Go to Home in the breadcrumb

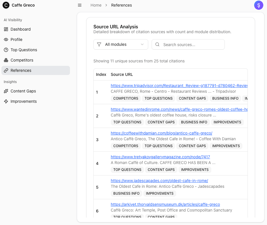[96, 5]
